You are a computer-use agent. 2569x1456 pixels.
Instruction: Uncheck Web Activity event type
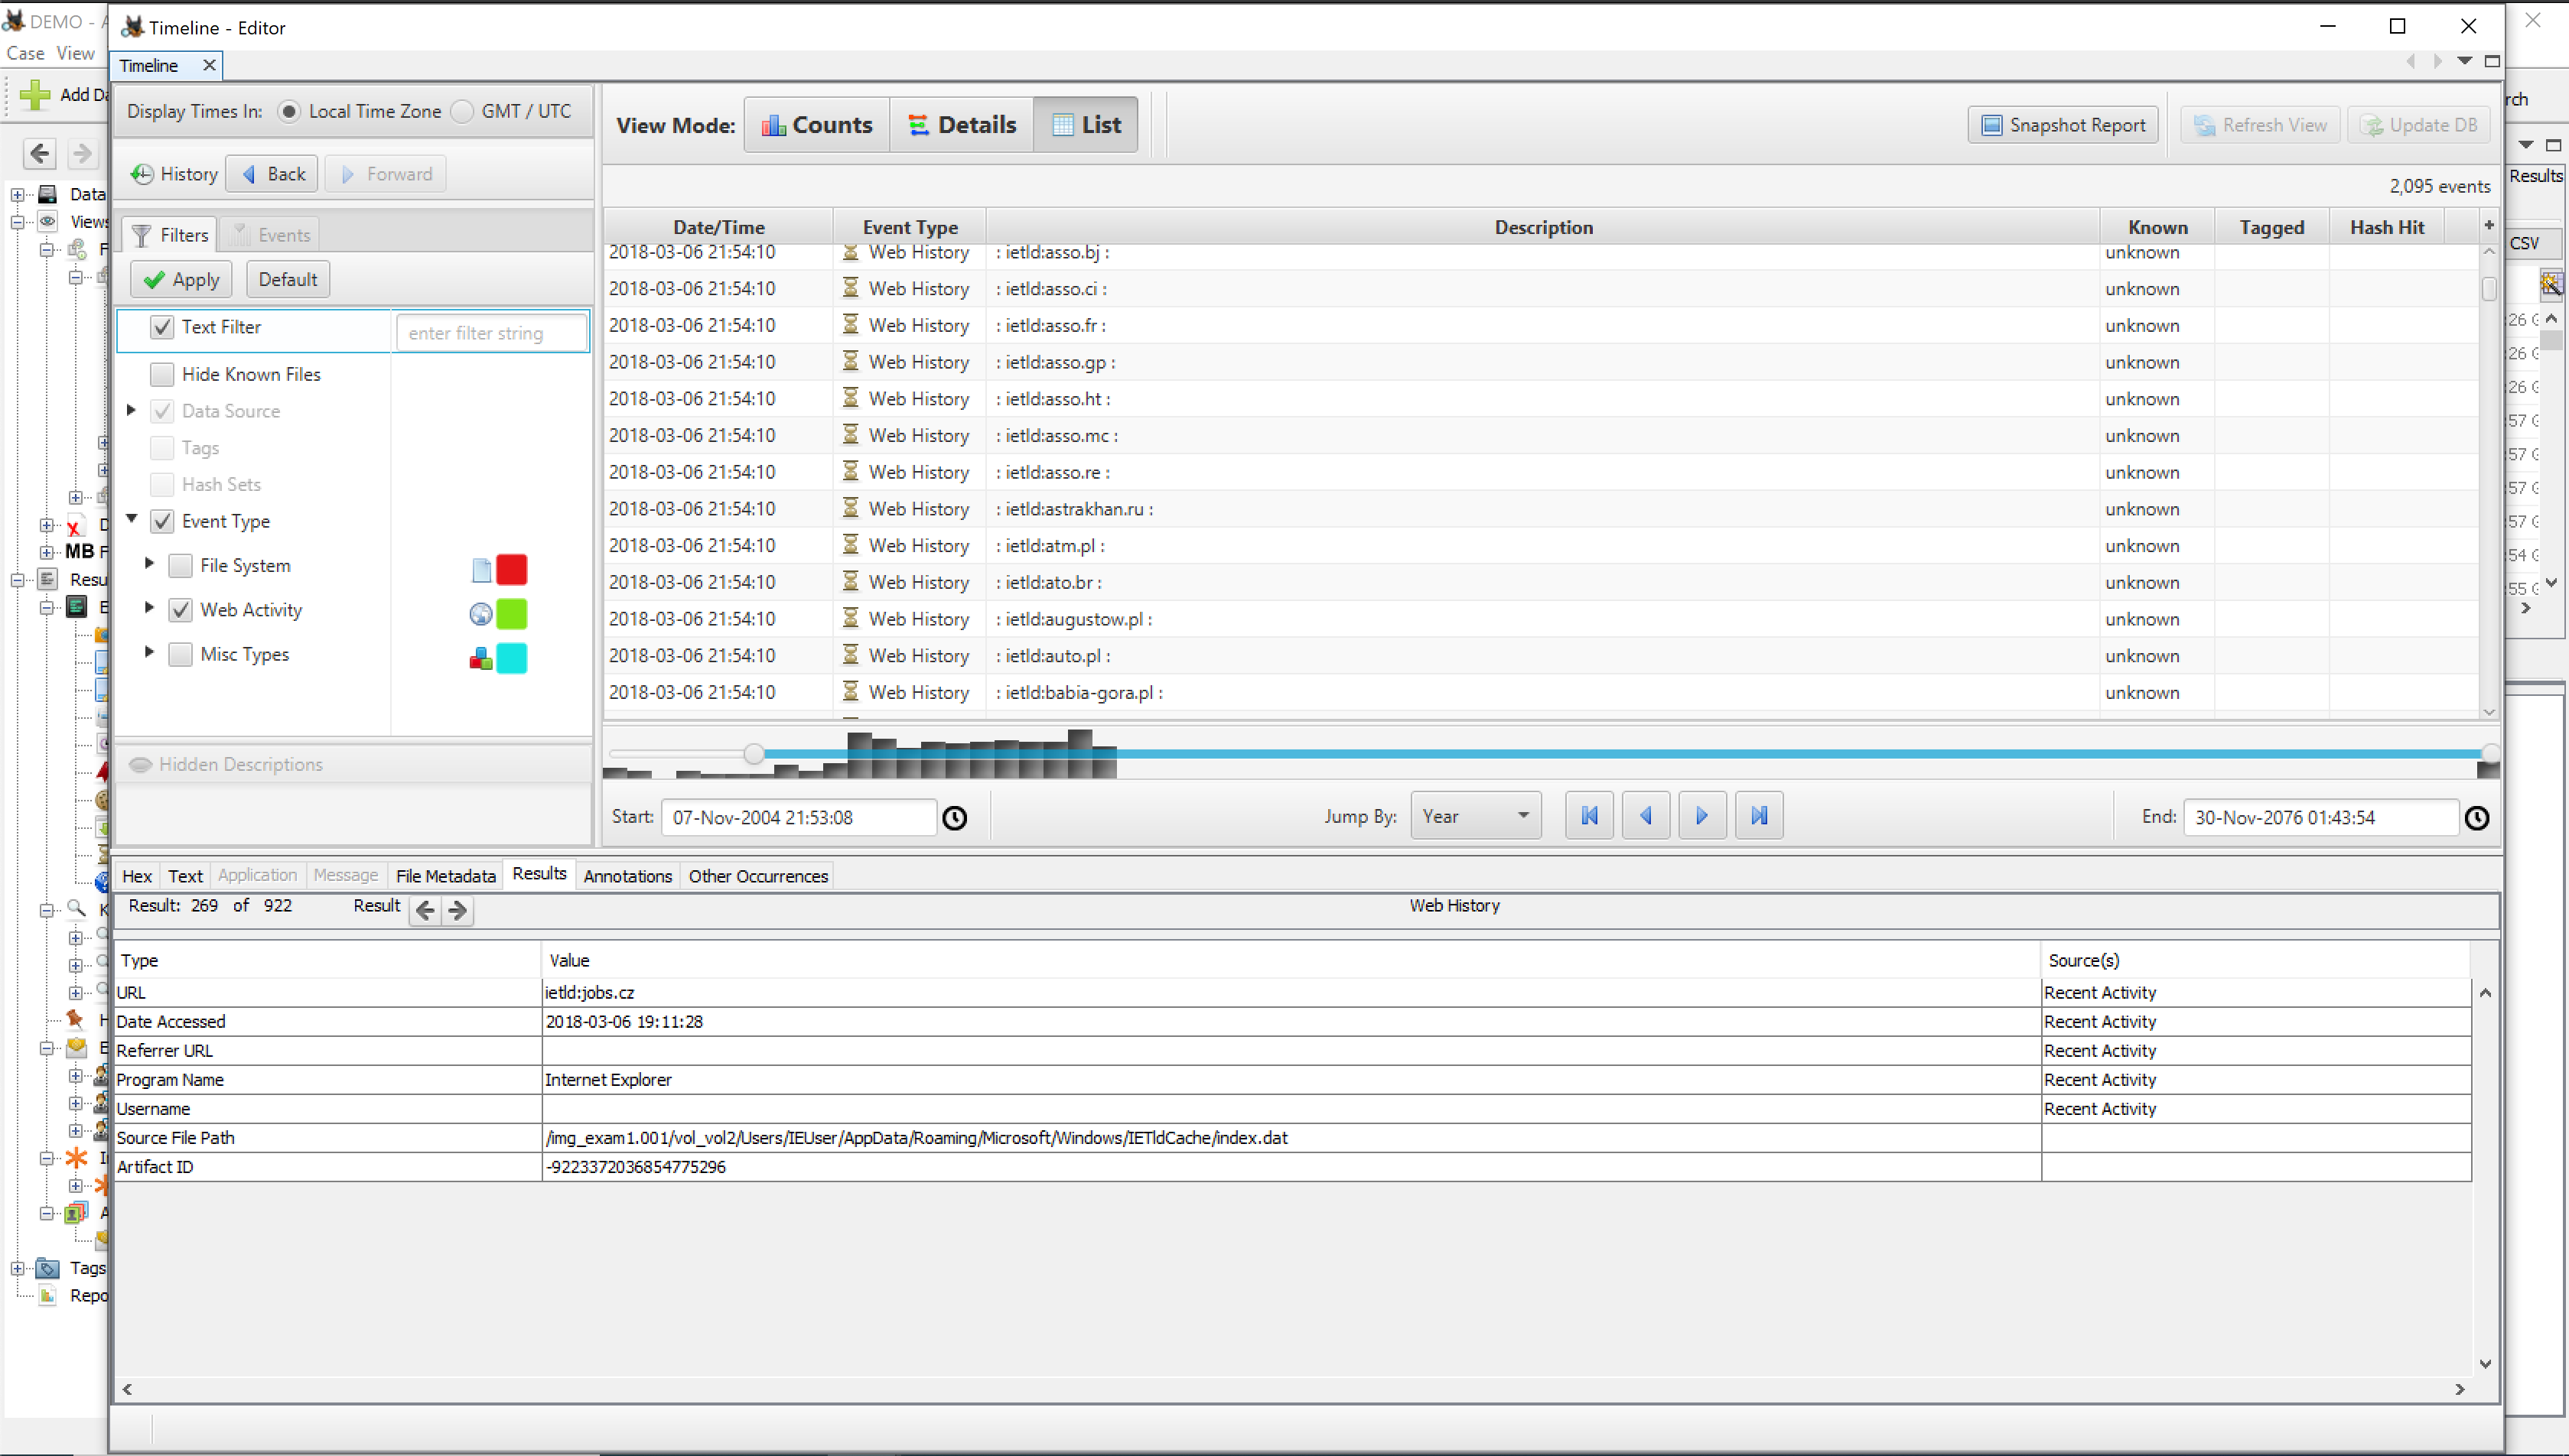click(x=180, y=610)
